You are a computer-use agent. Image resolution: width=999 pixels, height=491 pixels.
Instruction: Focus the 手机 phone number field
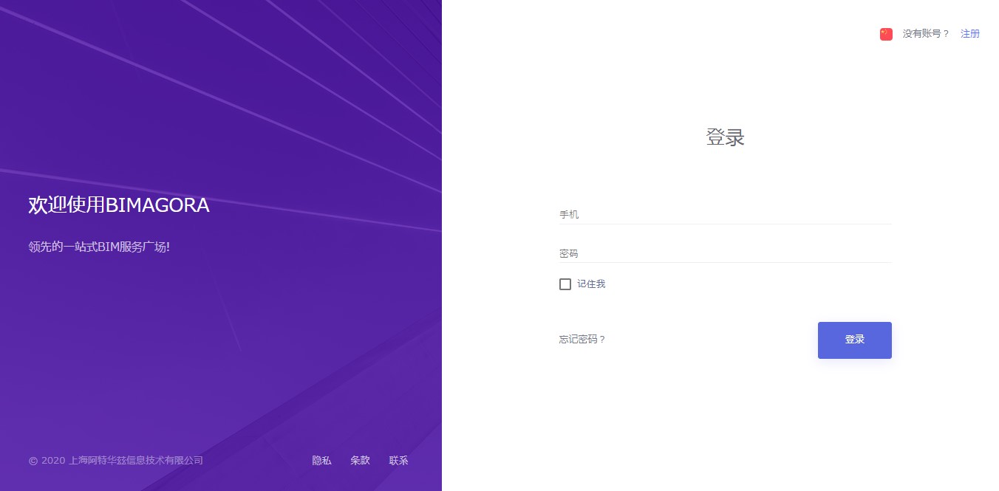point(726,214)
